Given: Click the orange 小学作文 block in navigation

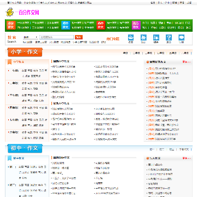Looking at the screenshot, I should click(x=11, y=25).
